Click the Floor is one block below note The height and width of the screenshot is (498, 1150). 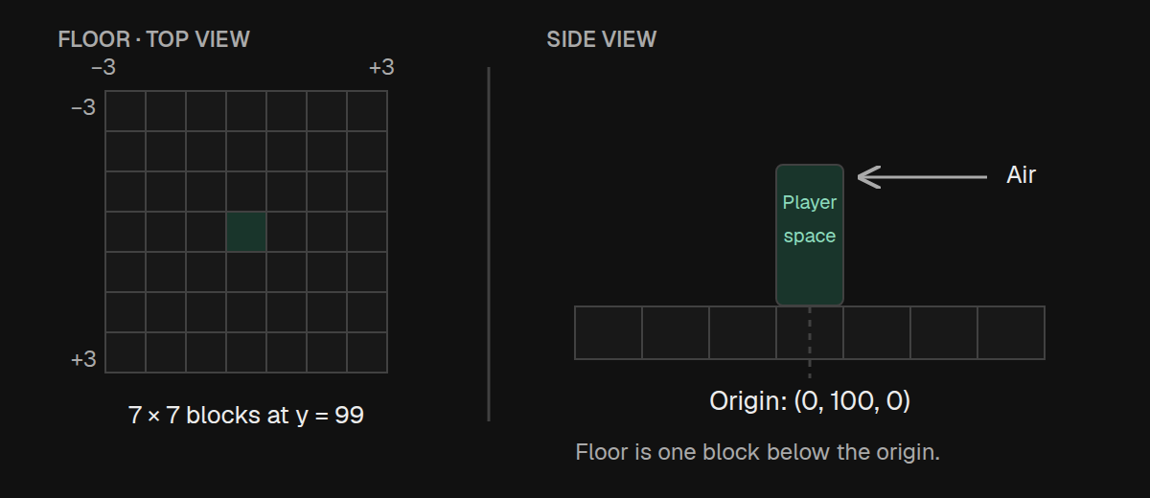coord(758,452)
